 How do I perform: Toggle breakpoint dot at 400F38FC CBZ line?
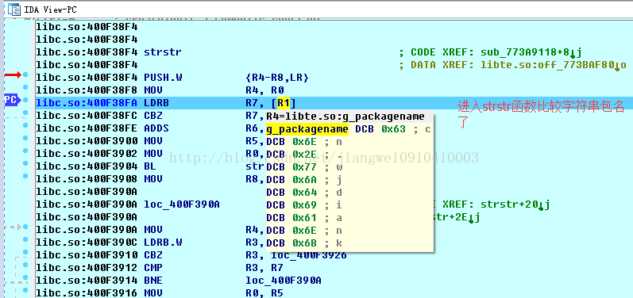pos(25,113)
